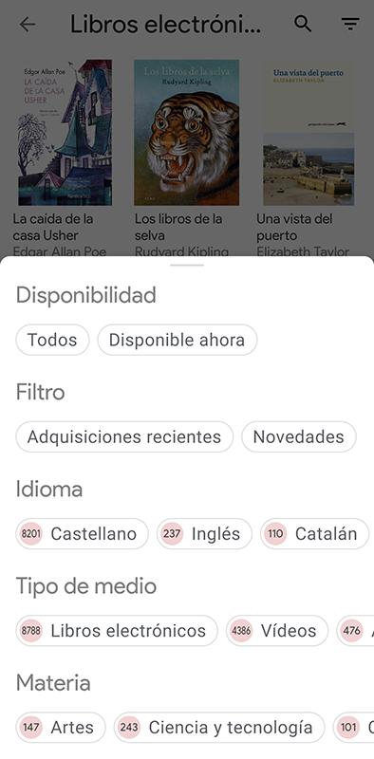The image size is (374, 759).
Task: Select the 8201 count badge on Castellano
Action: tap(31, 534)
